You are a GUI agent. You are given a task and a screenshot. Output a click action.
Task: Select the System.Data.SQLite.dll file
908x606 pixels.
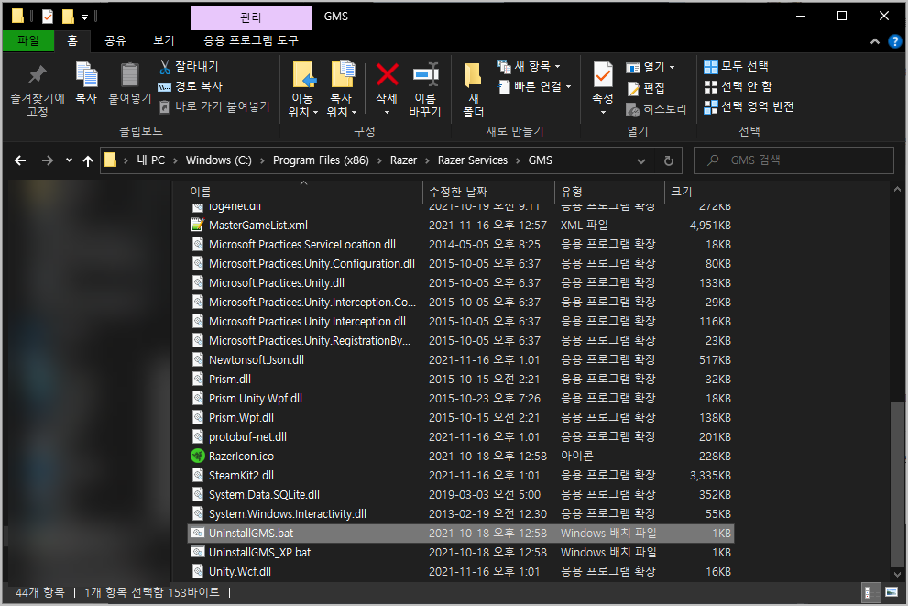pos(461,495)
